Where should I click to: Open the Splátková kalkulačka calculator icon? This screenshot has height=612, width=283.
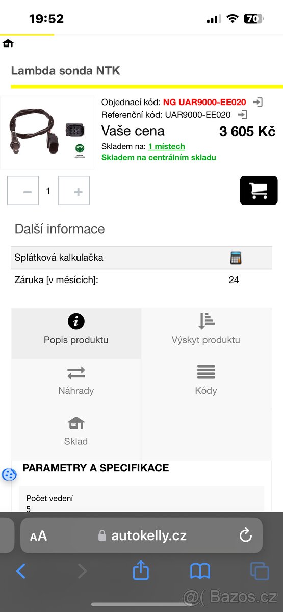coord(235,258)
